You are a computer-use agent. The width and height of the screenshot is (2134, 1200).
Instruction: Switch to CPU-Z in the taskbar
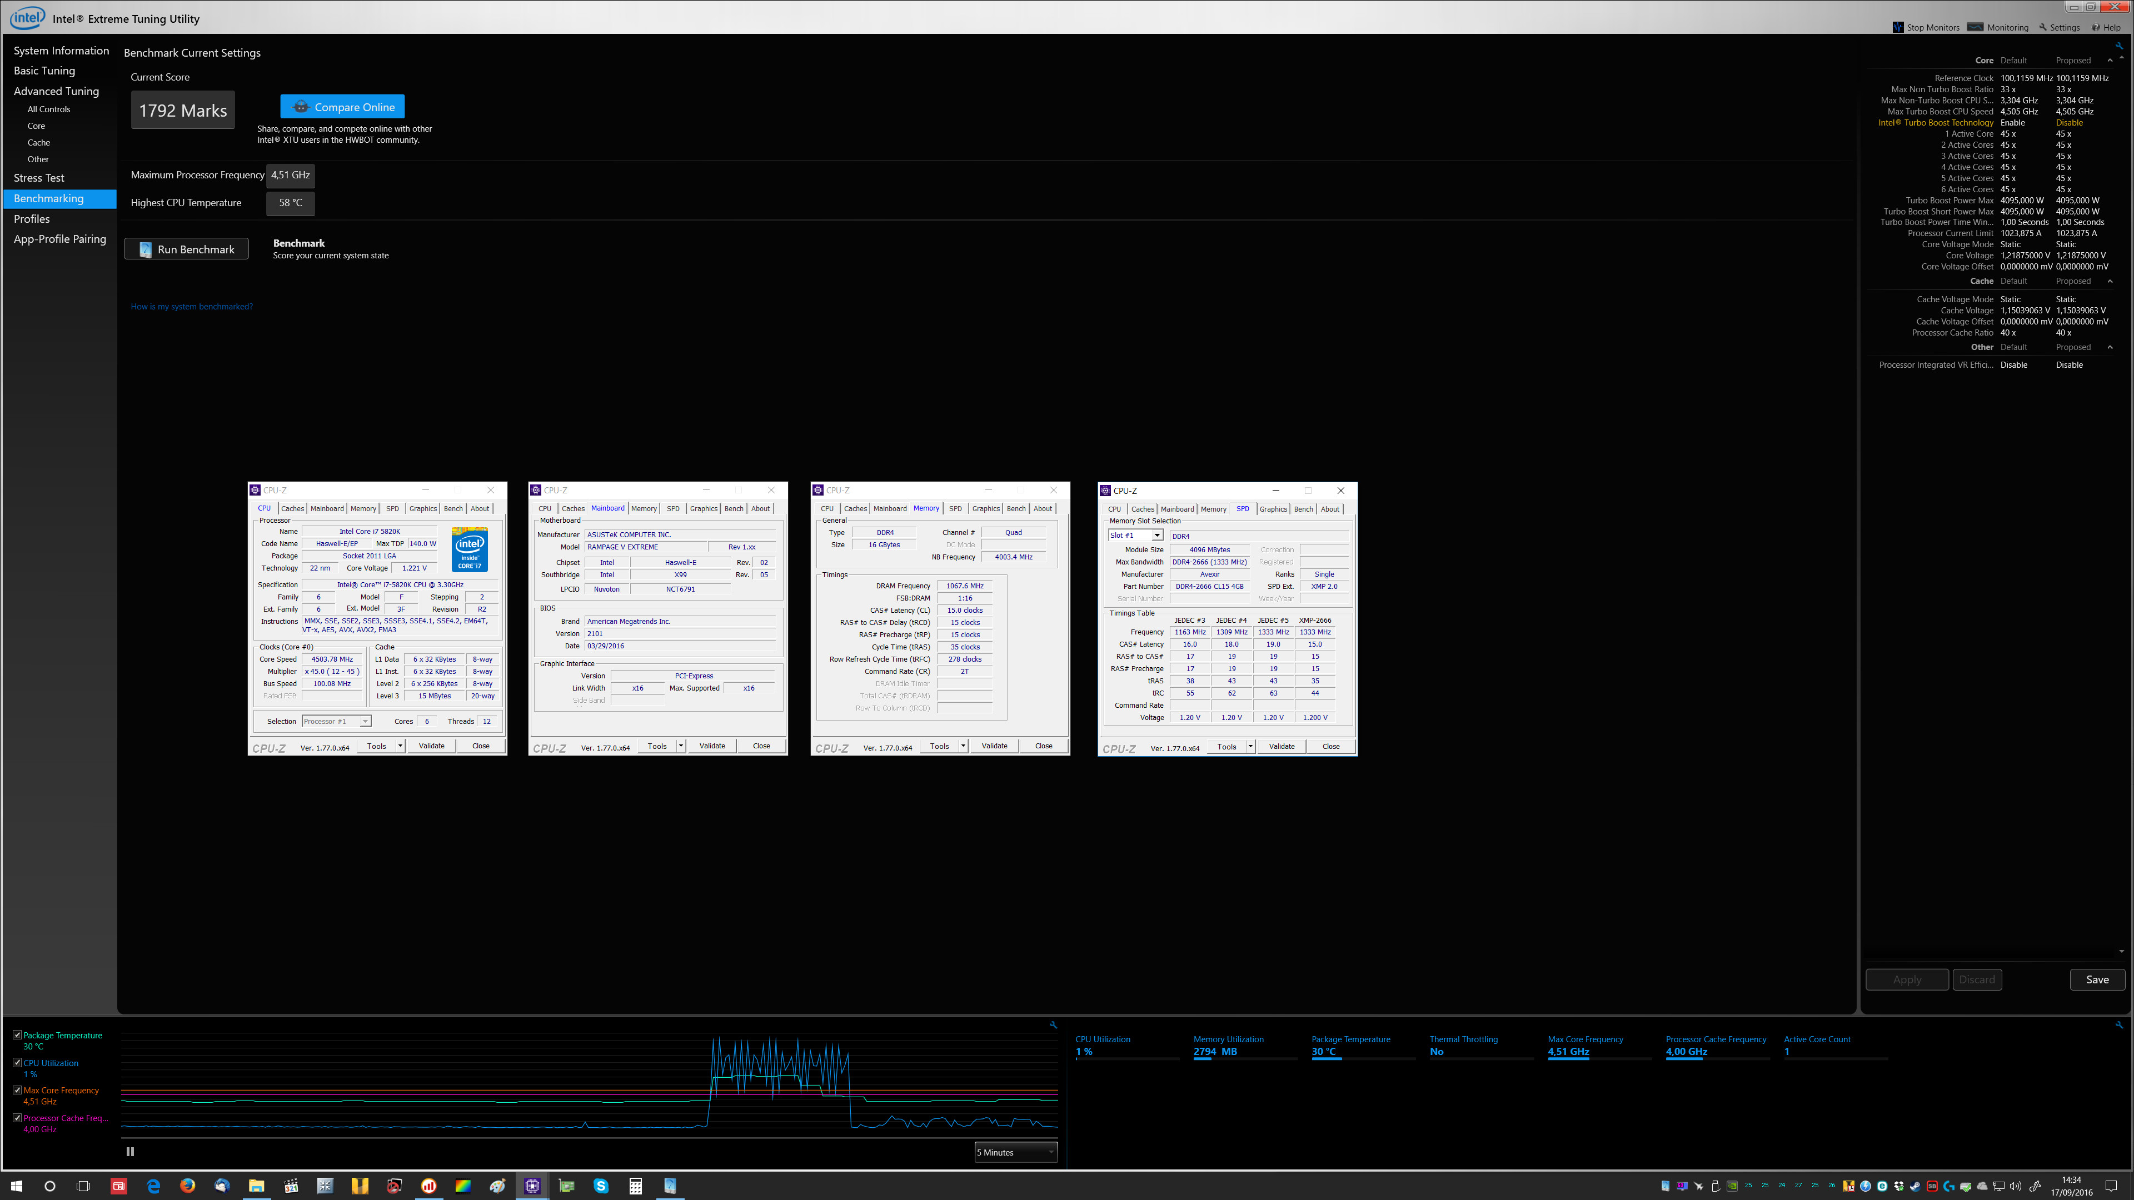tap(532, 1186)
